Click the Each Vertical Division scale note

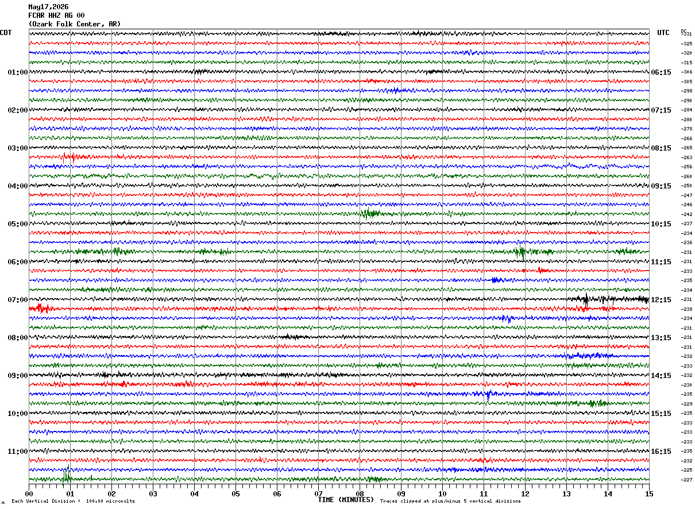(x=73, y=502)
